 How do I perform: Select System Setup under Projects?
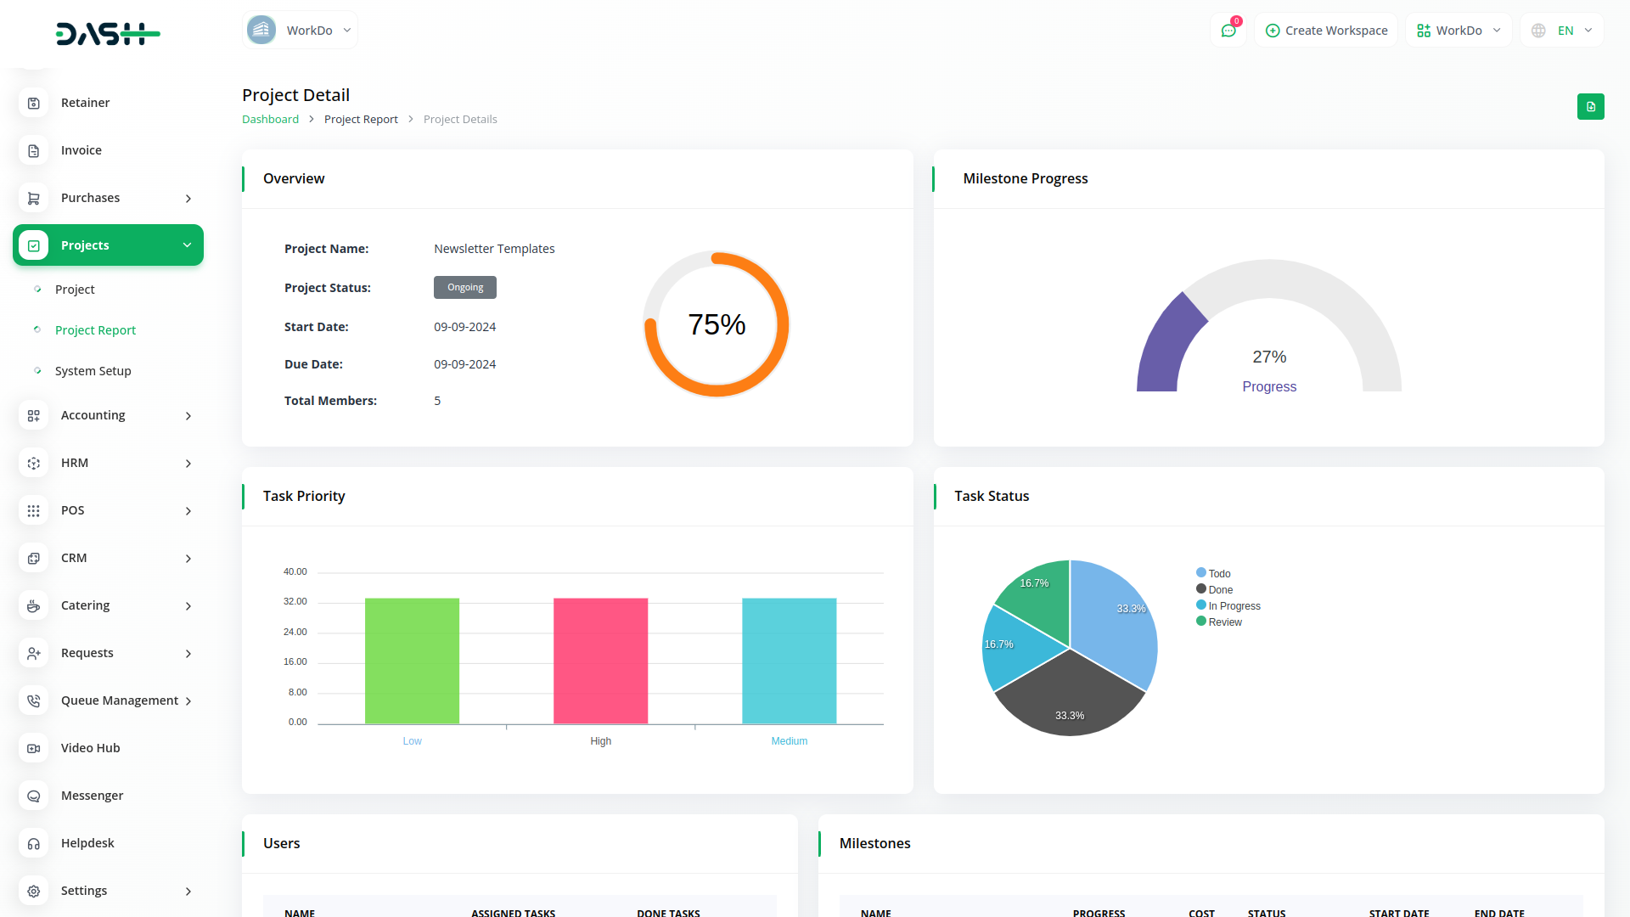[x=93, y=371]
